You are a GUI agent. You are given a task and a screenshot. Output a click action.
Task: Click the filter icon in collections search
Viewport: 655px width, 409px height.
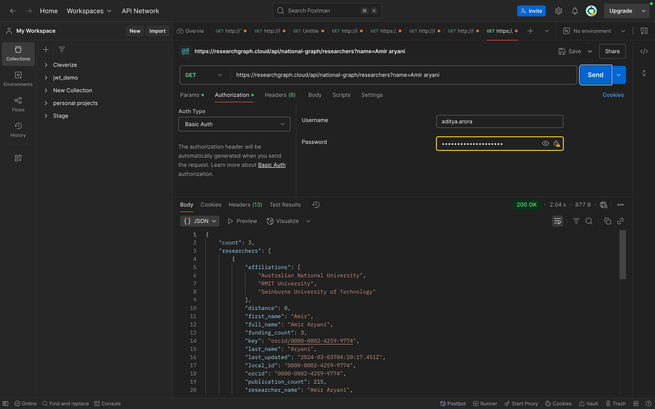click(62, 49)
